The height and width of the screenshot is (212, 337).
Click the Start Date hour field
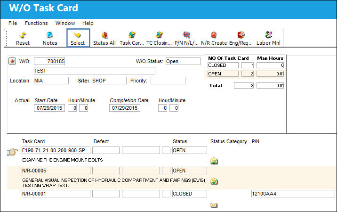click(72, 108)
